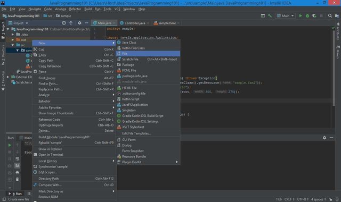341x202 pixels.
Task: Choose FXML File in New submenu
Action: 148,71
